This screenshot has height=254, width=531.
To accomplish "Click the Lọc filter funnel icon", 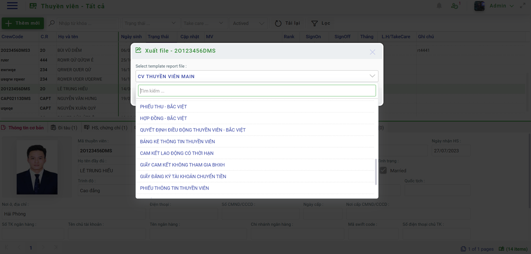I will [314, 24].
